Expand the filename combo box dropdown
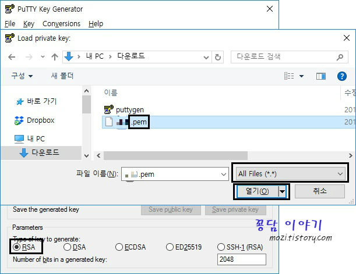Viewport: 356px width, 274px height. click(223, 175)
